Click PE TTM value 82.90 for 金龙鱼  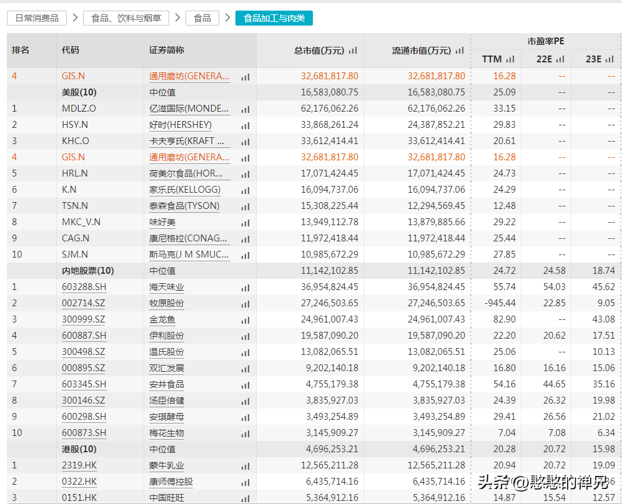505,319
